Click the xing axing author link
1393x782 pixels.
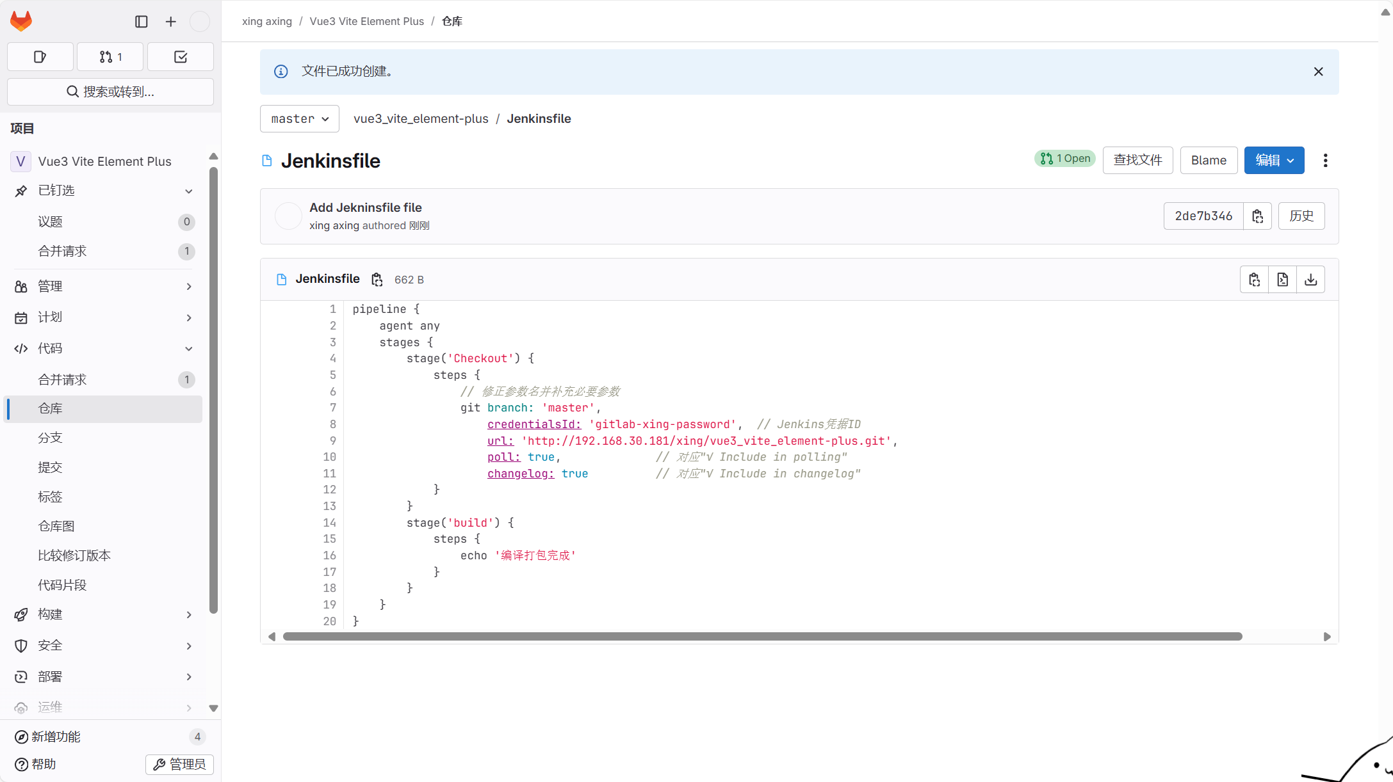pos(334,226)
